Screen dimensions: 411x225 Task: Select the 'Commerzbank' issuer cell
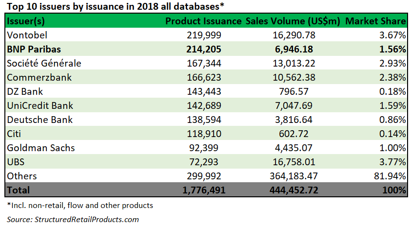point(39,77)
